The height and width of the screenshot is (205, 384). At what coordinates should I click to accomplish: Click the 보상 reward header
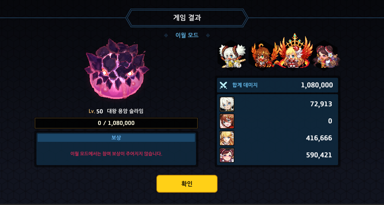point(116,138)
